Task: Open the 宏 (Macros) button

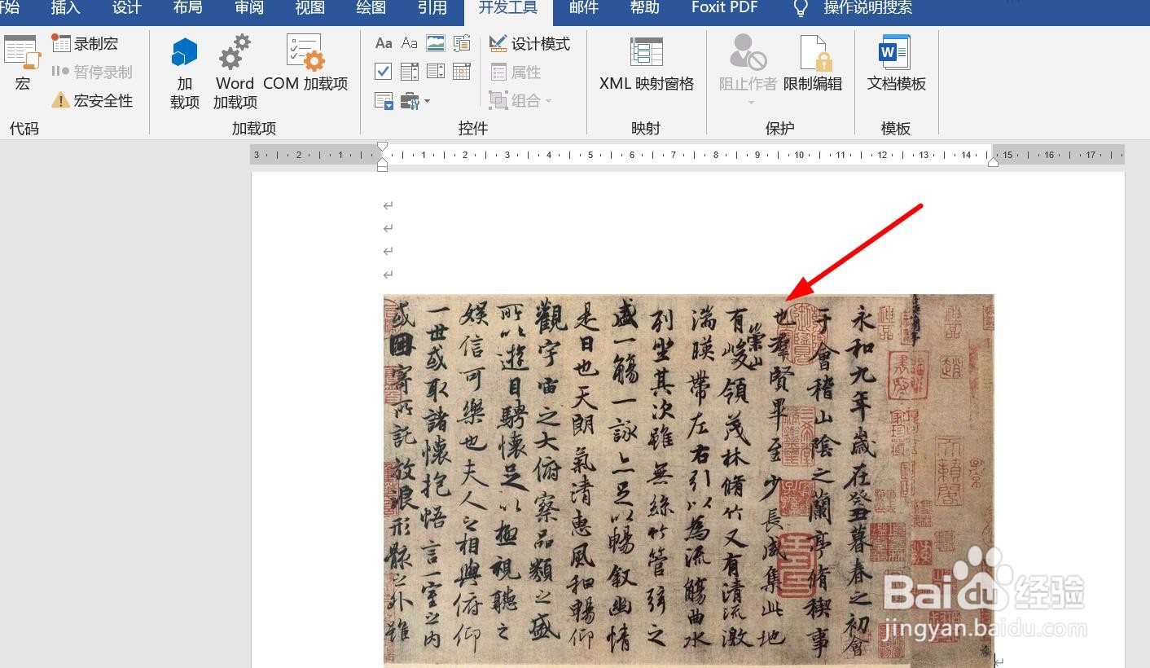Action: click(x=22, y=62)
